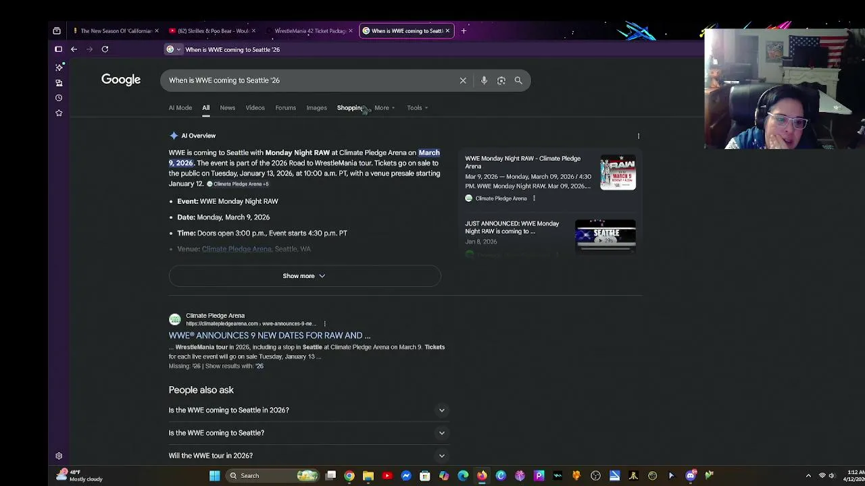The width and height of the screenshot is (865, 486).
Task: Open the tab overview icon left of tabs
Action: tap(57, 30)
